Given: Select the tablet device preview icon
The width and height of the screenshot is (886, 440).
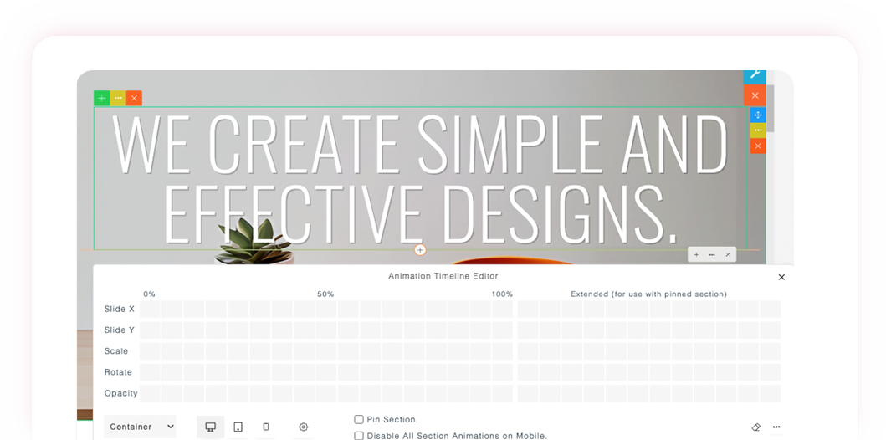Looking at the screenshot, I should [238, 427].
